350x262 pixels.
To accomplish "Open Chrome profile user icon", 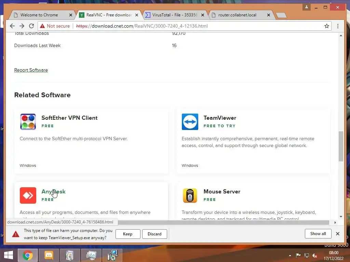I will pos(307,7).
